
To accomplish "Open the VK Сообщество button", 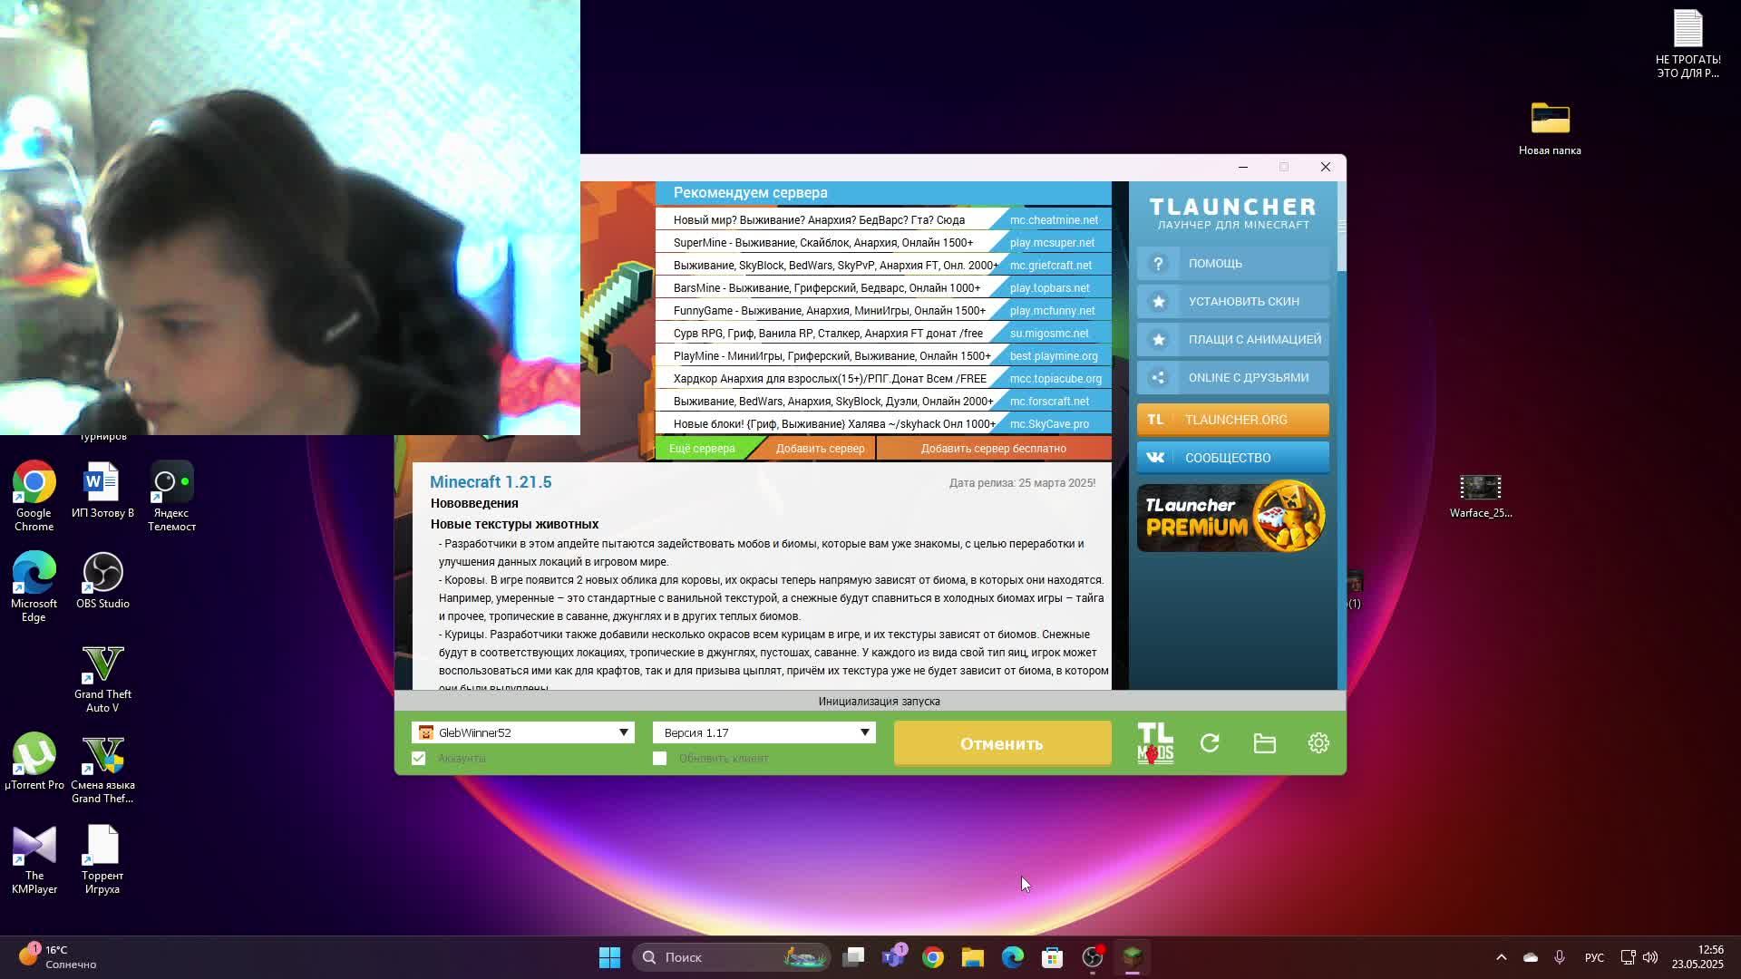I will click(x=1233, y=457).
